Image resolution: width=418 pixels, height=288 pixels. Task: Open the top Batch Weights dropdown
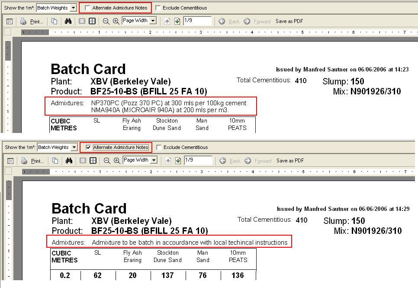pyautogui.click(x=73, y=8)
